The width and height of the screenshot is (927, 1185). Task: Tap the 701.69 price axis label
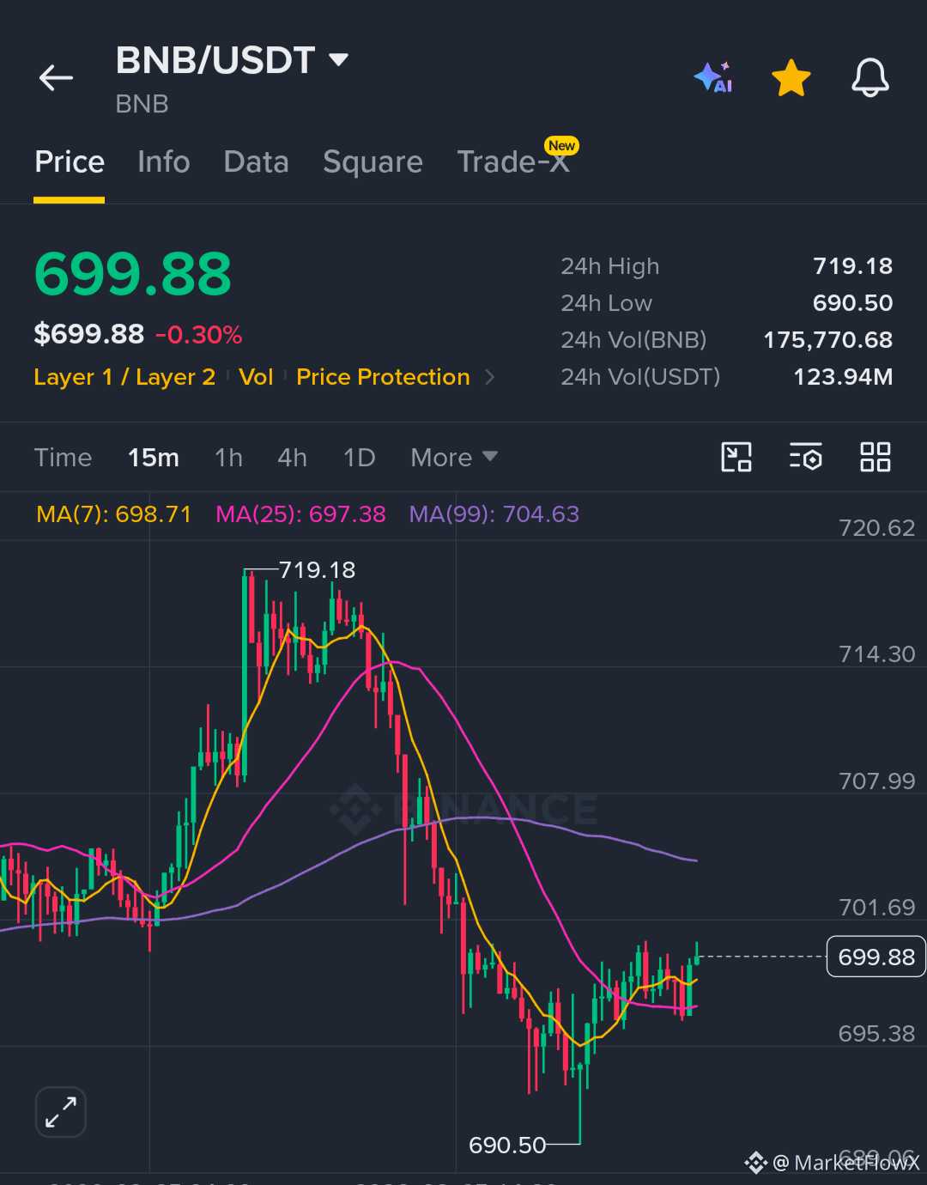point(876,908)
